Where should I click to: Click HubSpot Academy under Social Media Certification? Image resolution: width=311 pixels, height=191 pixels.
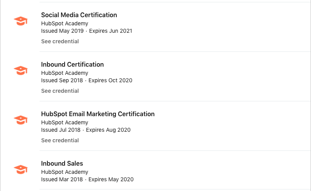[65, 23]
